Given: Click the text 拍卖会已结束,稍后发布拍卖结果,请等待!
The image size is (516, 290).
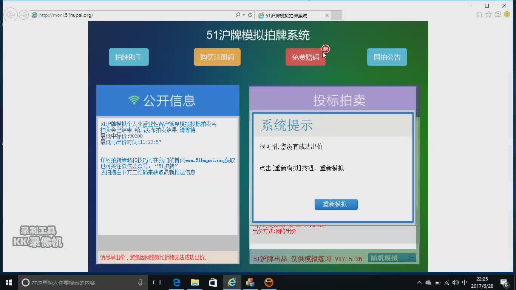Looking at the screenshot, I should coord(149,130).
